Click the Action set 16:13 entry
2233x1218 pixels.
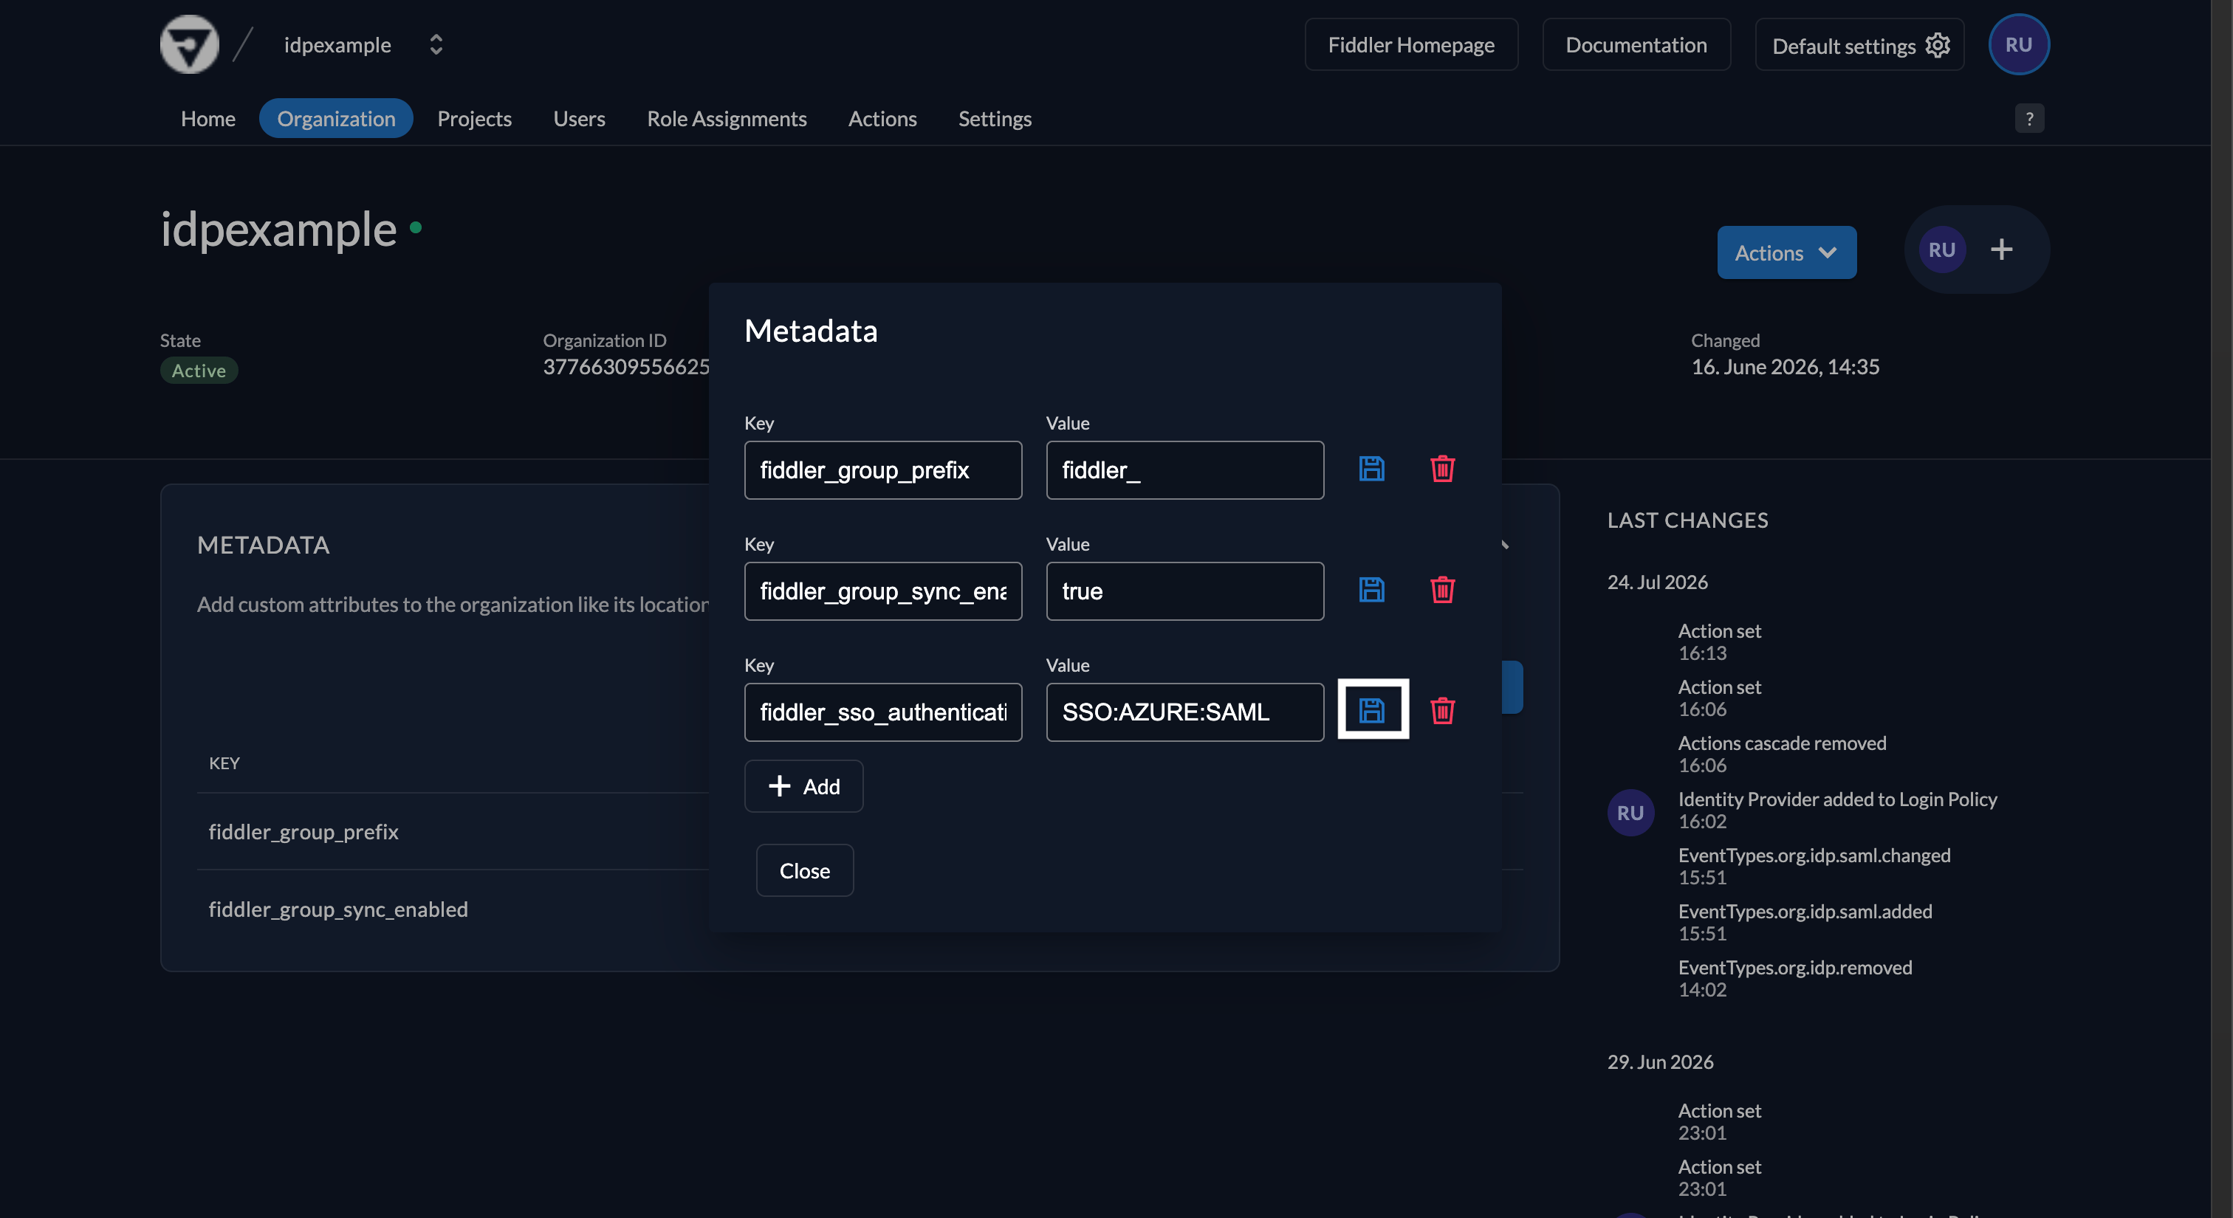point(1719,641)
